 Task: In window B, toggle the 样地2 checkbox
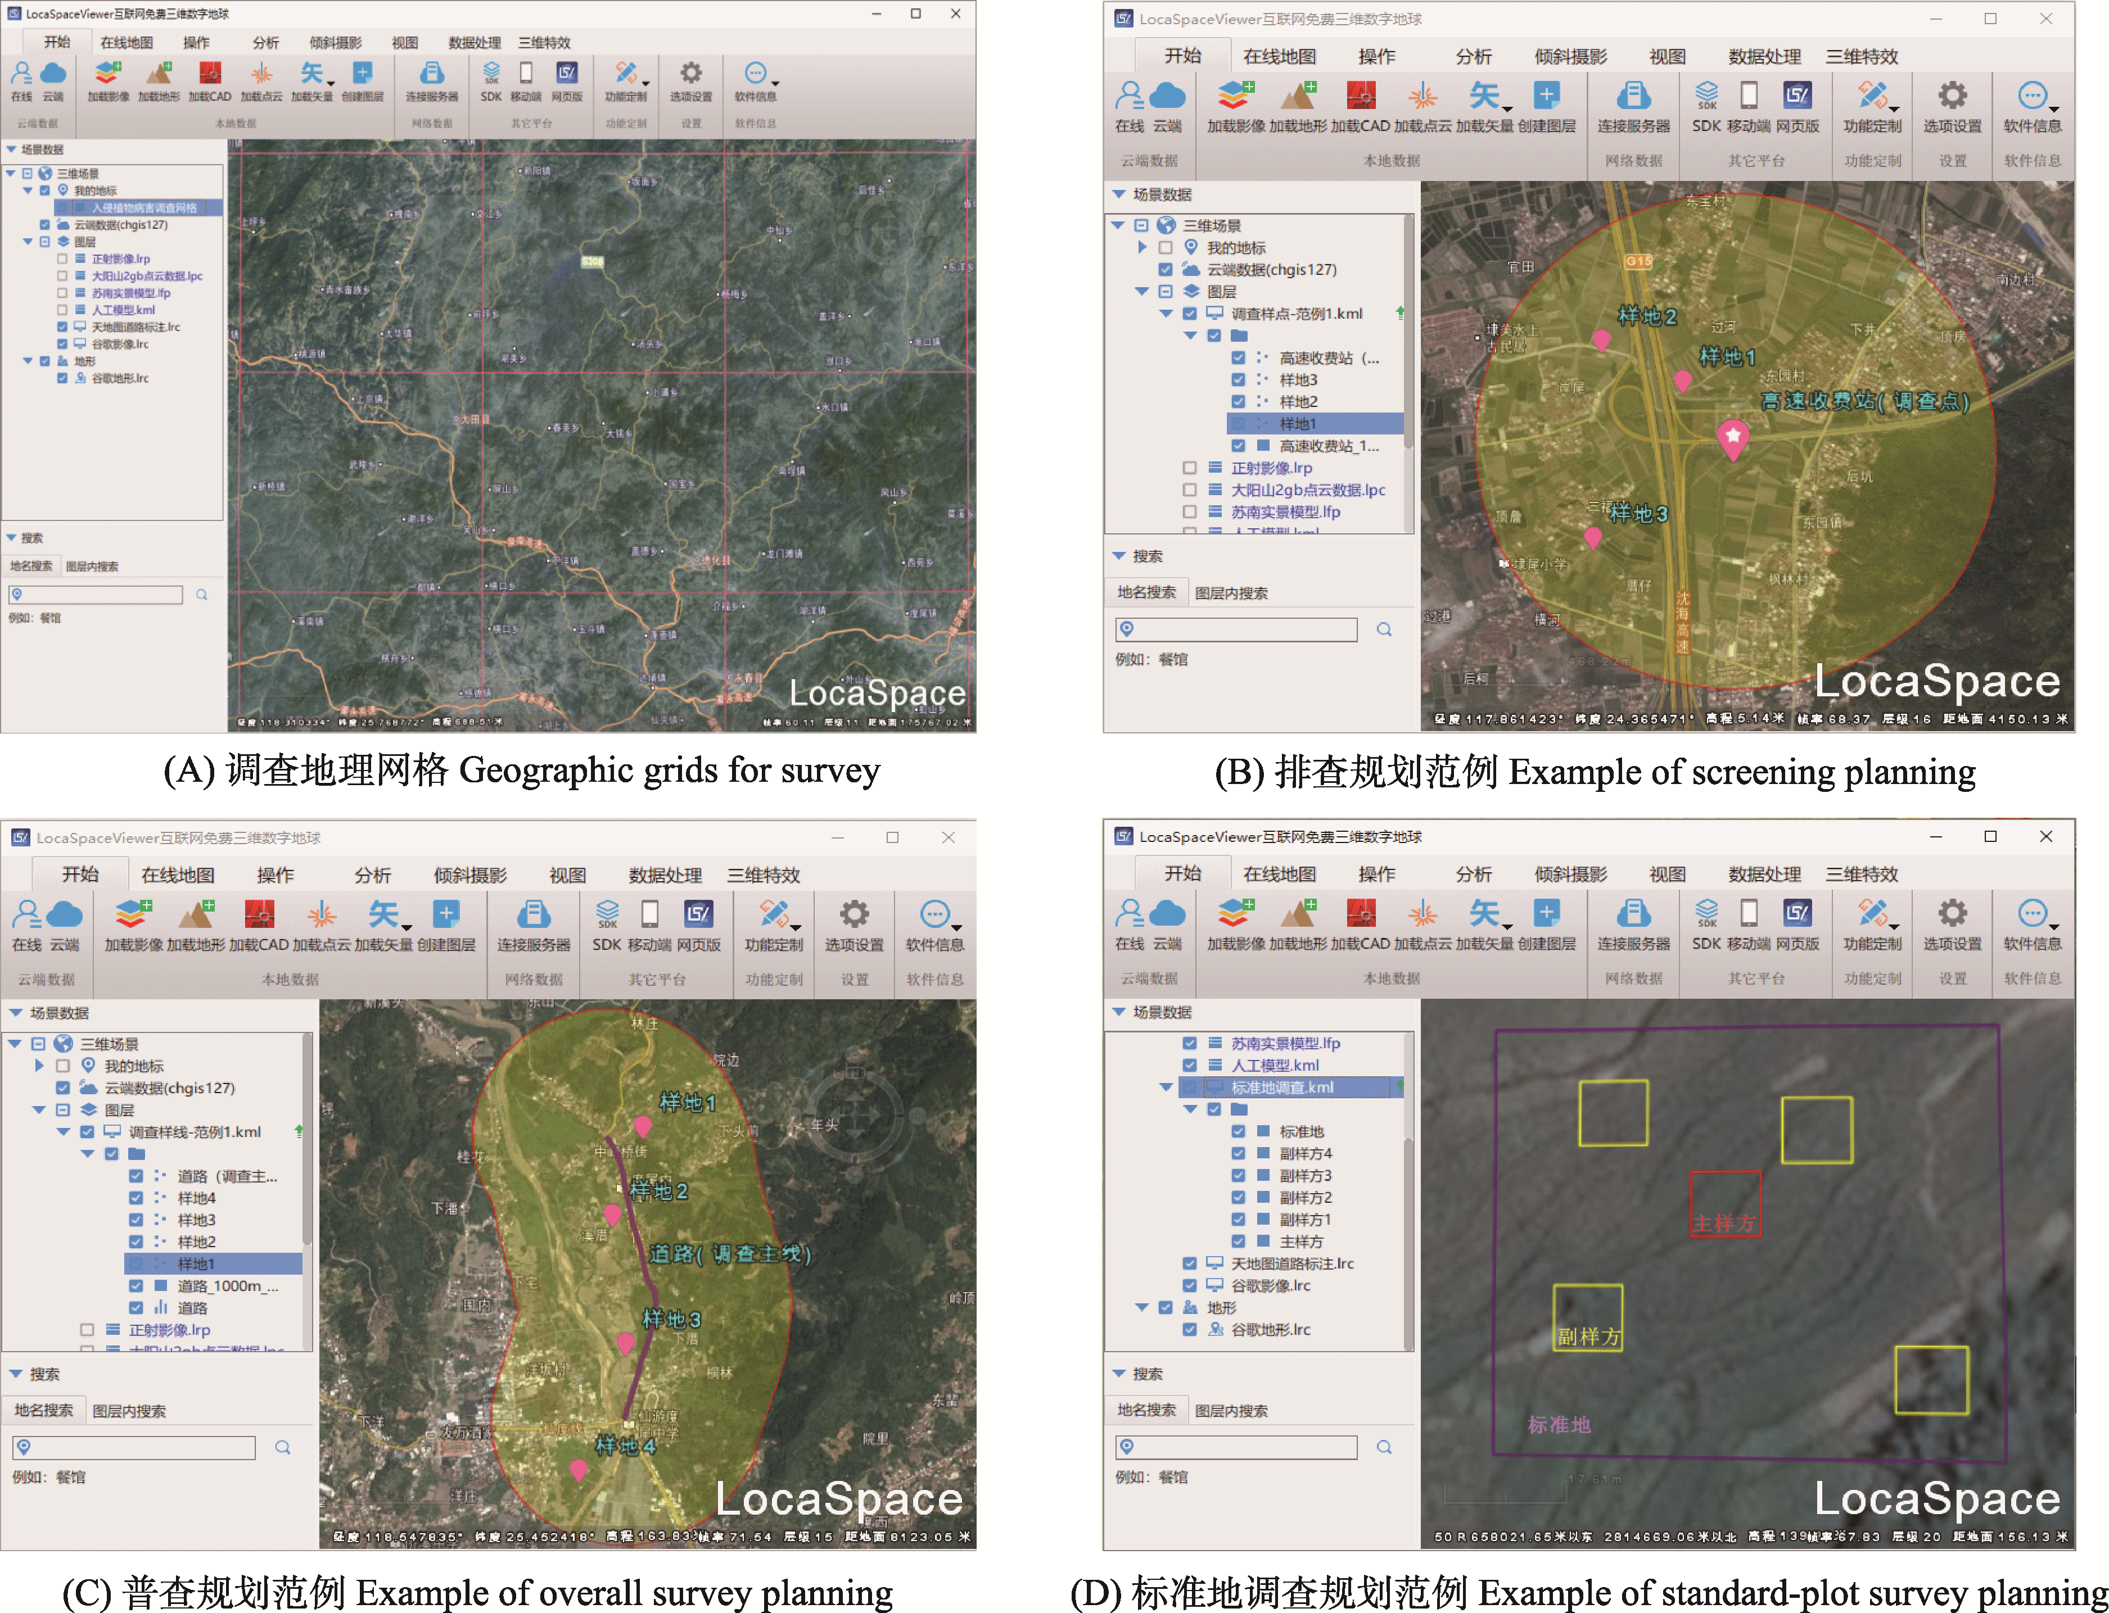1238,401
